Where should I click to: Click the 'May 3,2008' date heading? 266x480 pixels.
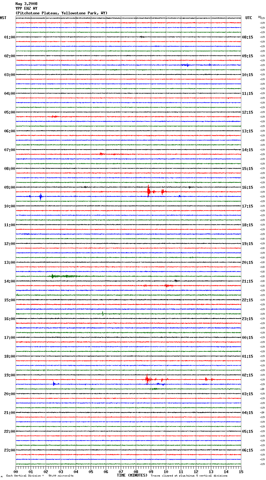pos(26,4)
